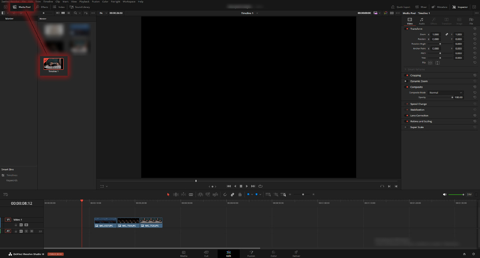This screenshot has width=480, height=258.
Task: Click the Audio tab in the Inspector
Action: [x=422, y=21]
